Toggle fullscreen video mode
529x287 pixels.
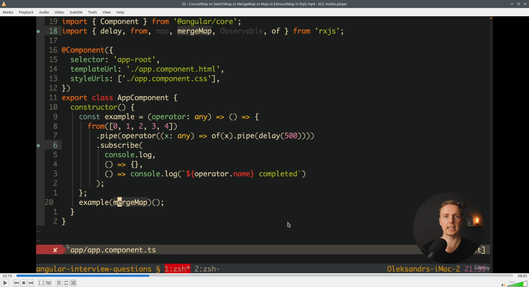pos(41,283)
